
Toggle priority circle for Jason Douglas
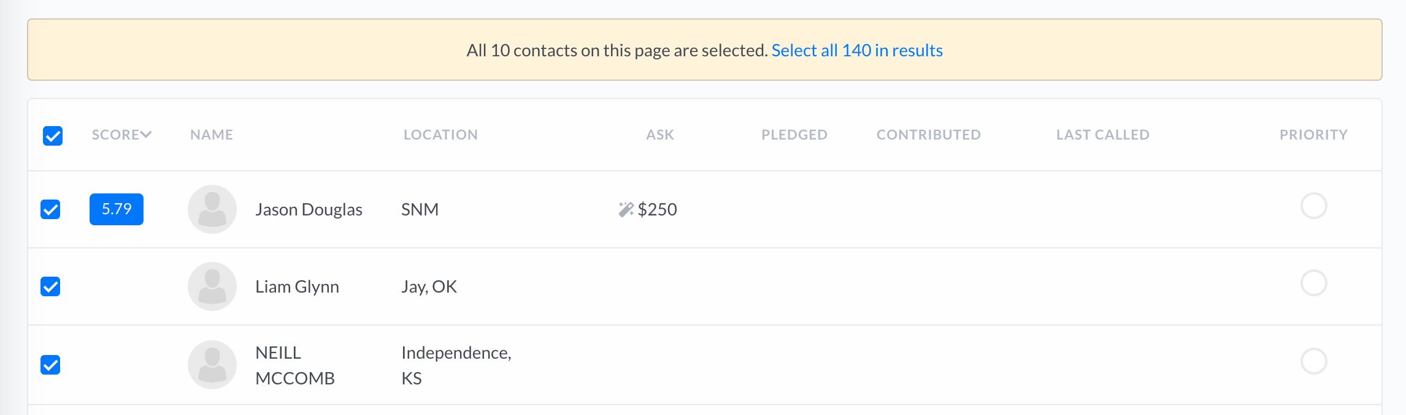coord(1314,206)
